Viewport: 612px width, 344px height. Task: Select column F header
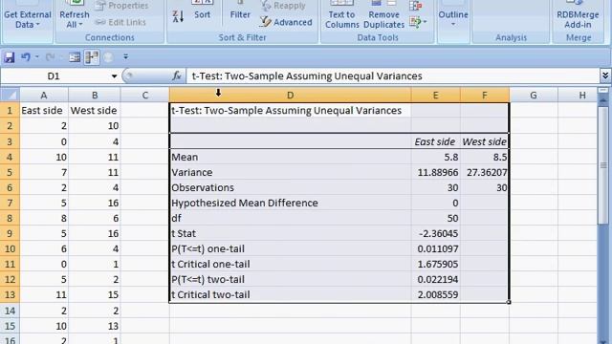click(485, 96)
